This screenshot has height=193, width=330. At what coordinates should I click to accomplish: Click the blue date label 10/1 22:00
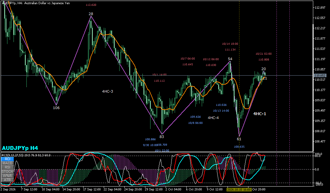point(162,150)
